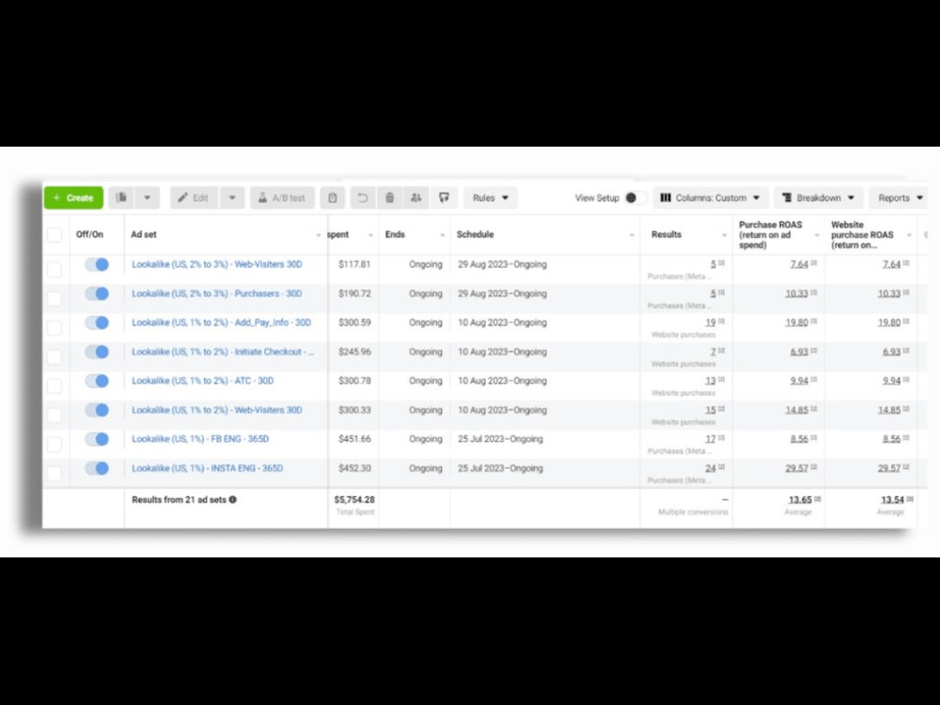Click the green Create button

pos(73,197)
